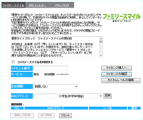
Task: Click the terms box scroll-up arrow
Action: click(x=101, y=39)
